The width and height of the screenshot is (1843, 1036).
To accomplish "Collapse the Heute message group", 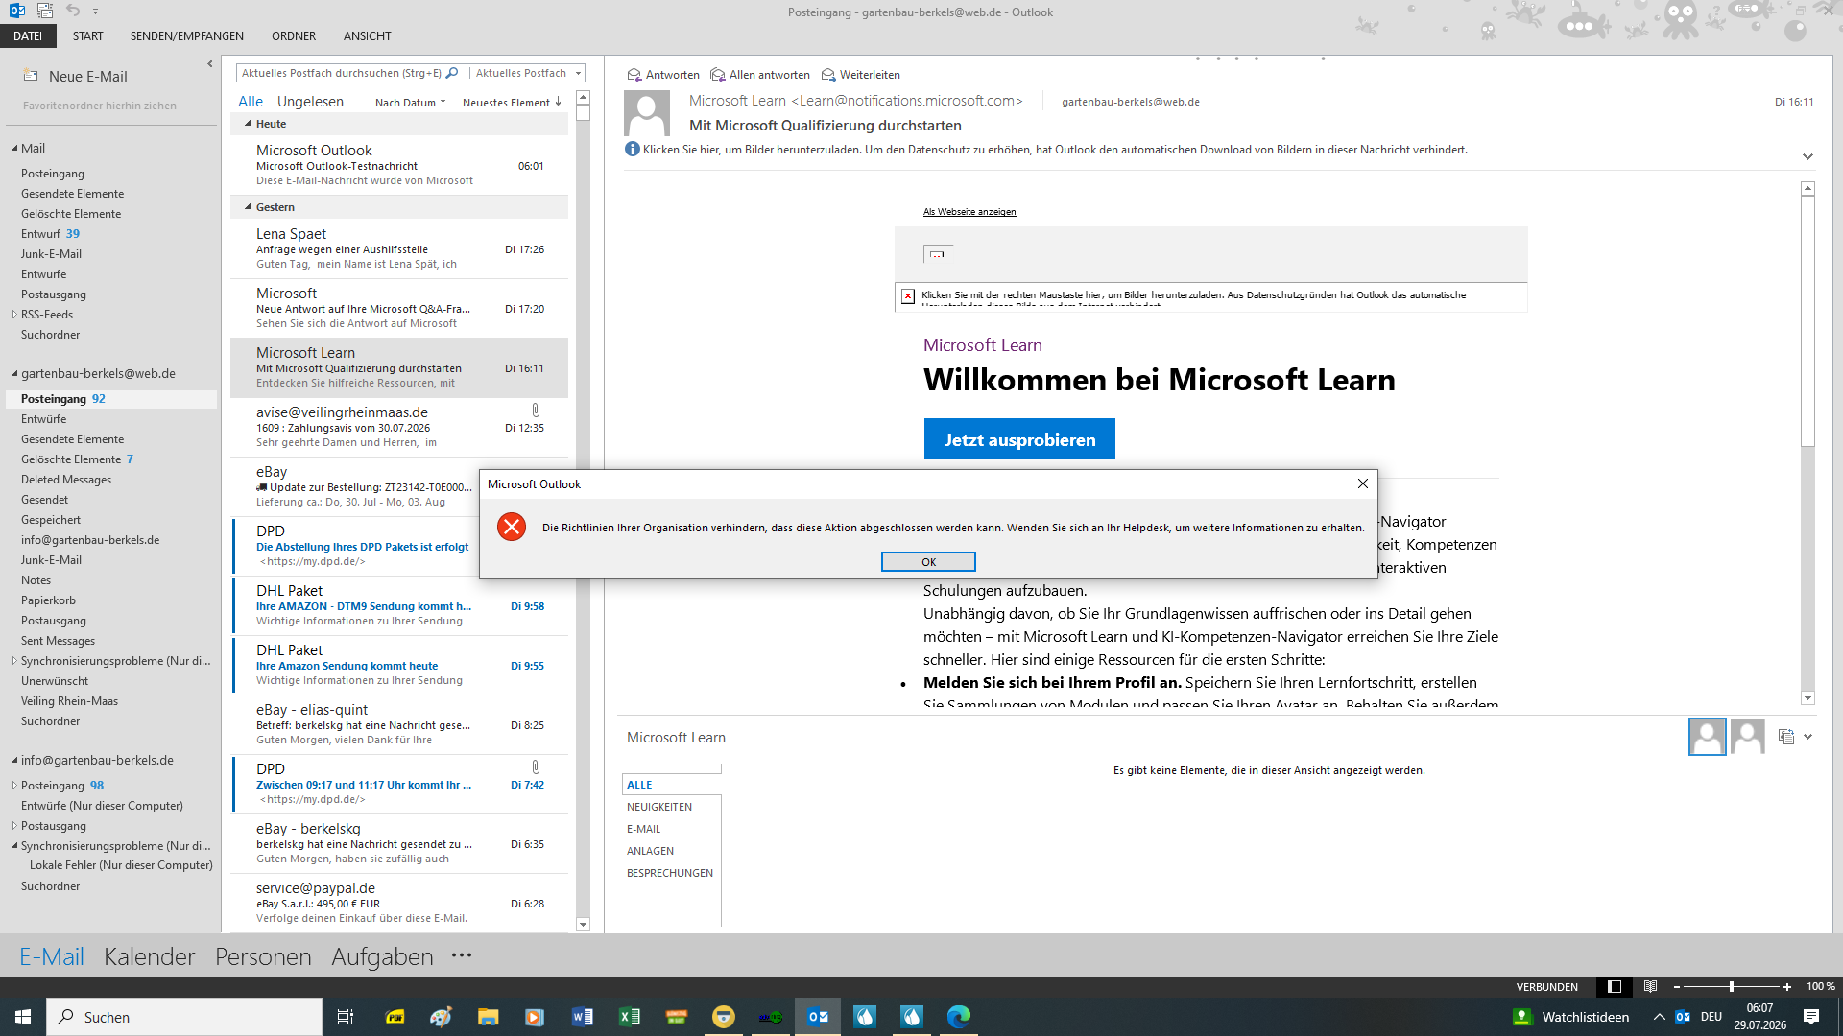I will click(x=248, y=124).
